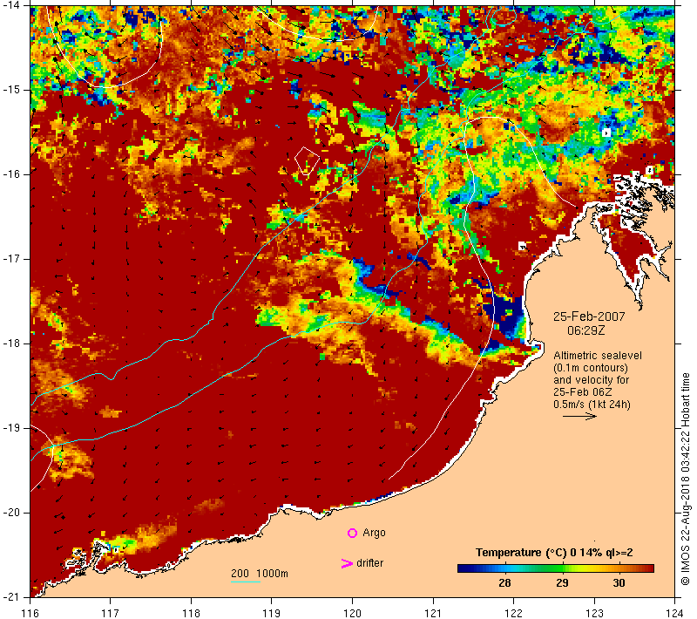The width and height of the screenshot is (697, 619).
Task: Click the 'drifter' legend label
Action: pyautogui.click(x=369, y=563)
